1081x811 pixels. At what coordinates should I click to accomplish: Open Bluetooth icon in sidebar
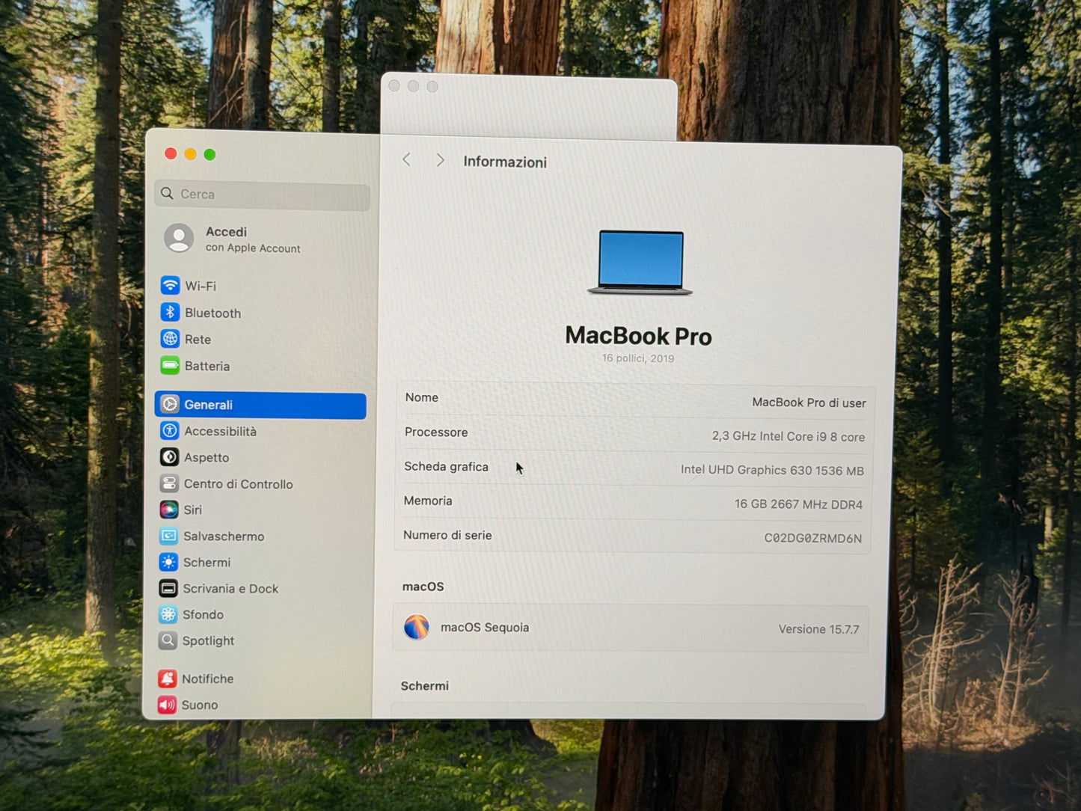click(x=171, y=312)
